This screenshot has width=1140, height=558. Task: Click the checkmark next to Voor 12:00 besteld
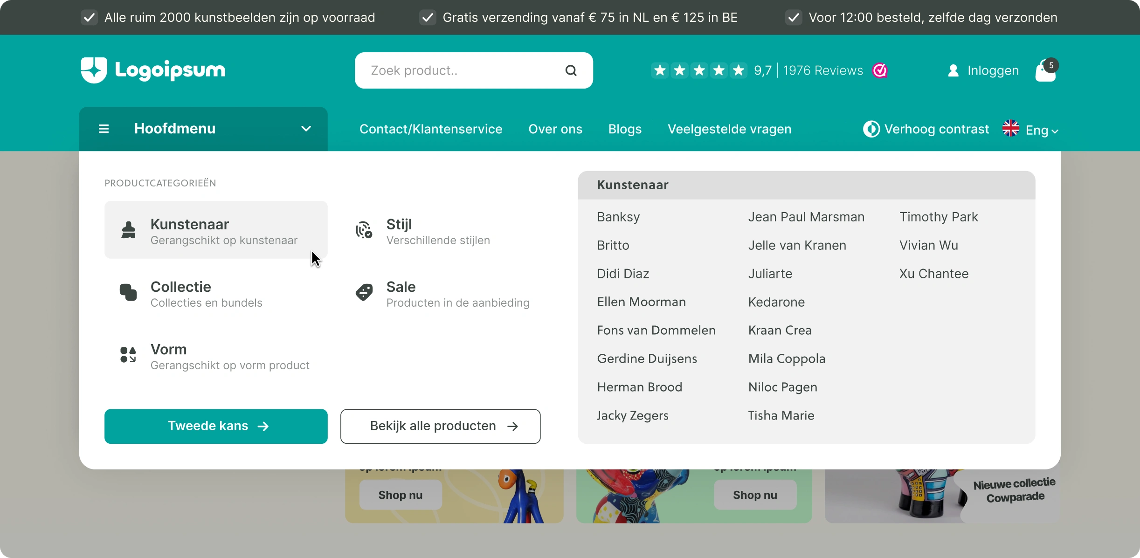click(x=793, y=17)
